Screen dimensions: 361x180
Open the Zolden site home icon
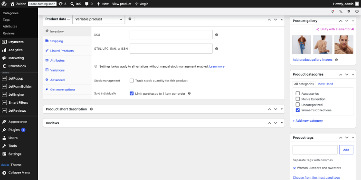[12, 4]
